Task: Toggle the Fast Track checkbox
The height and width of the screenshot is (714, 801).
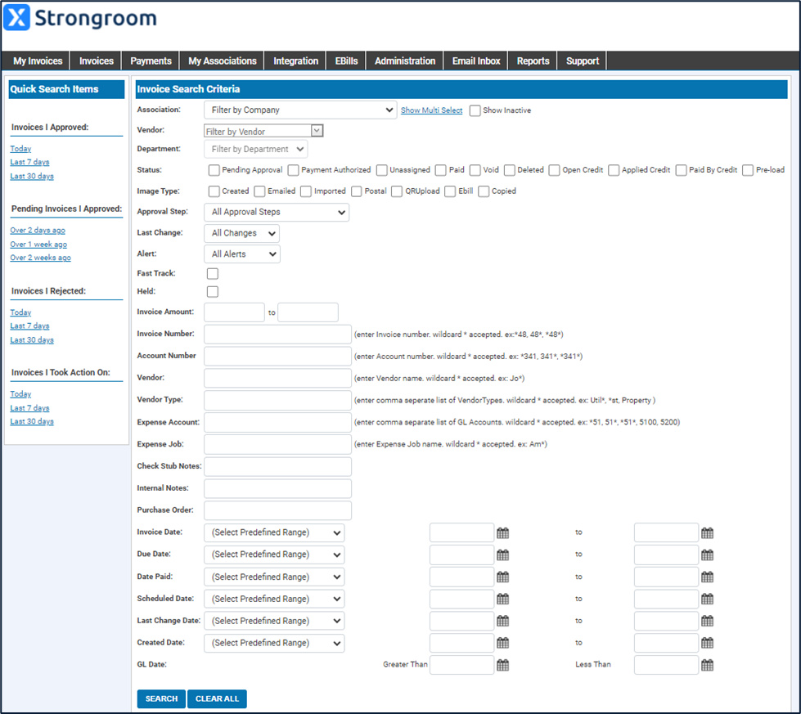Action: [x=213, y=274]
